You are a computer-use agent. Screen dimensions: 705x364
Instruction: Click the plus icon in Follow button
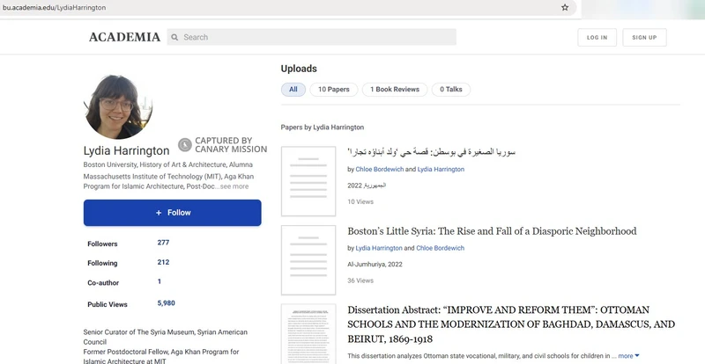click(159, 213)
